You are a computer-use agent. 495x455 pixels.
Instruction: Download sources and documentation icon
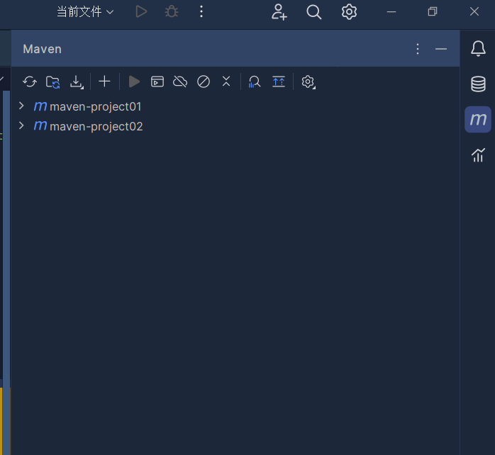[76, 82]
